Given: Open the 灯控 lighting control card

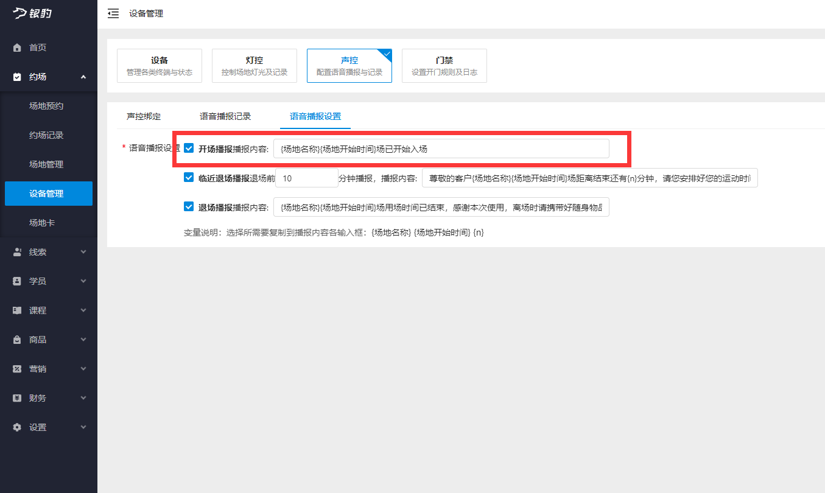Looking at the screenshot, I should tap(254, 65).
